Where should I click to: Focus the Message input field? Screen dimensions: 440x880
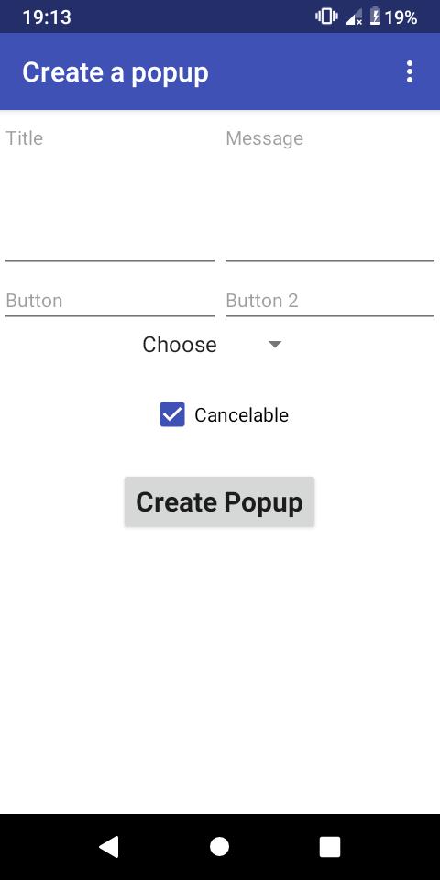330,192
